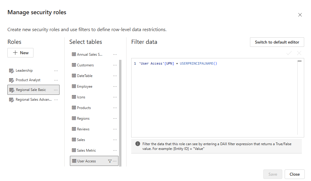Select the Leadership role
The width and height of the screenshot is (311, 181).
pos(33,71)
